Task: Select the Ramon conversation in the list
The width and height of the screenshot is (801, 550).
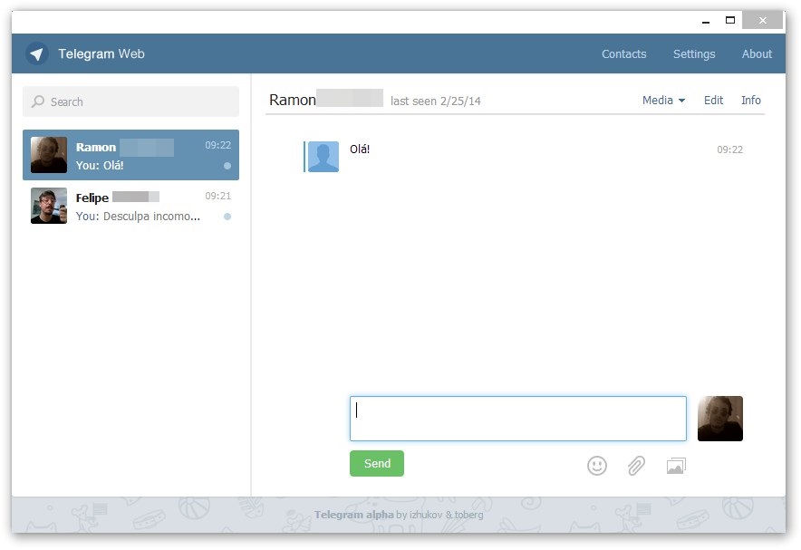Action: point(130,155)
